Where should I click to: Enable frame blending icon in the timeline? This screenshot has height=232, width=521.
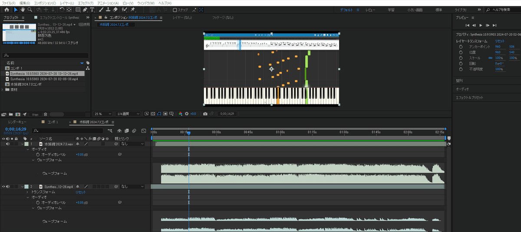click(127, 131)
